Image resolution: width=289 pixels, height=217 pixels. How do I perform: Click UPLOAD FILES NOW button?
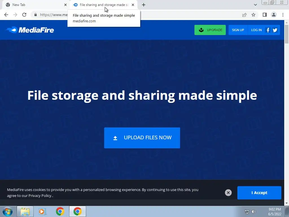pyautogui.click(x=142, y=138)
